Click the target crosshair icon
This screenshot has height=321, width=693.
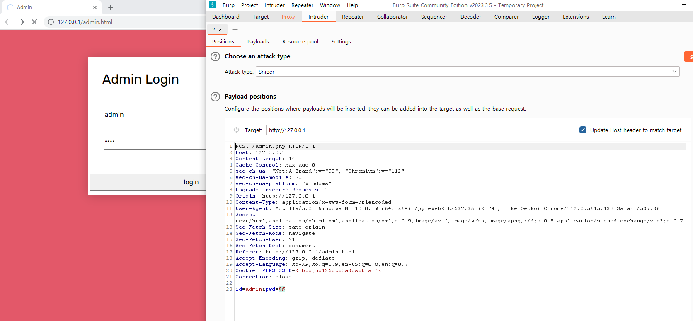point(236,130)
